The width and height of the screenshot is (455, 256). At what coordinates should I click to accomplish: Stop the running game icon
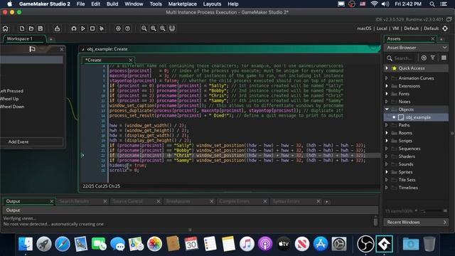tap(92, 28)
